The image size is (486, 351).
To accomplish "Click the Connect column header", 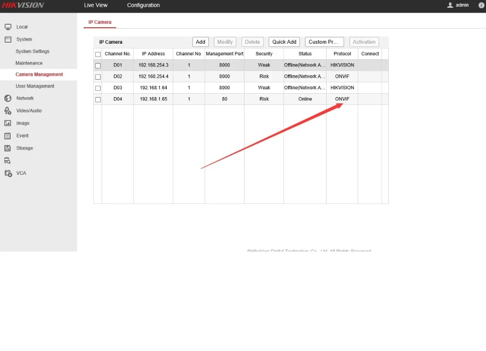I will pos(370,54).
